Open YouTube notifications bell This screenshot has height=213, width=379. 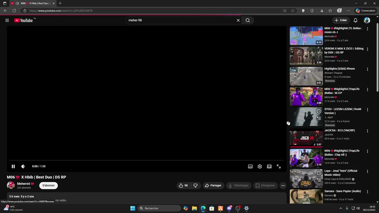356,20
